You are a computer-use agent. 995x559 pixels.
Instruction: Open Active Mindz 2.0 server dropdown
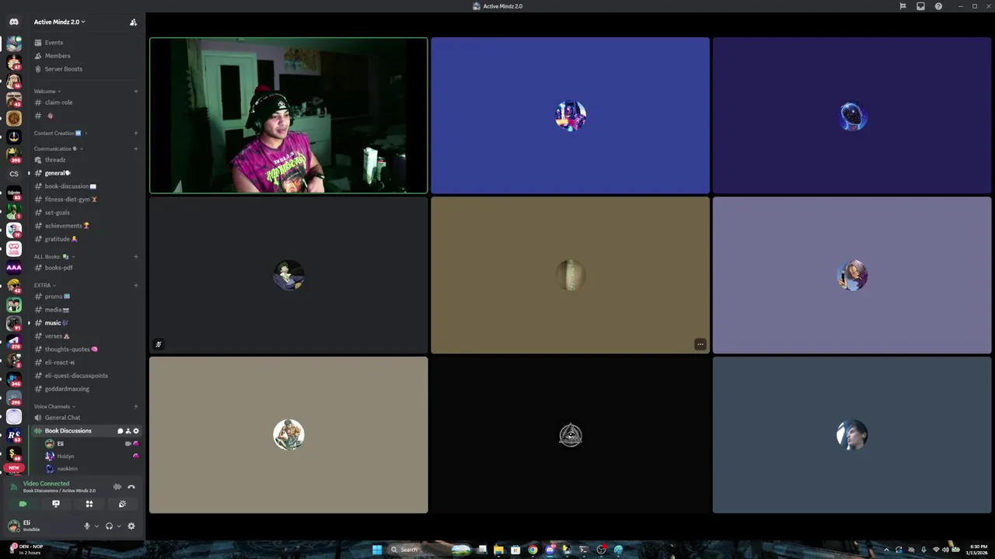click(x=59, y=22)
